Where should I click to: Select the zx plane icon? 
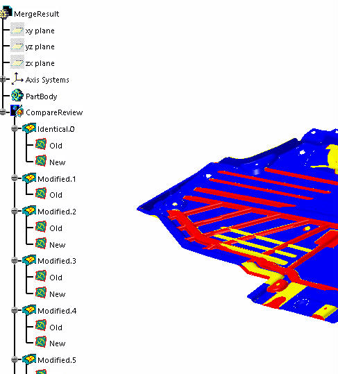click(x=17, y=62)
